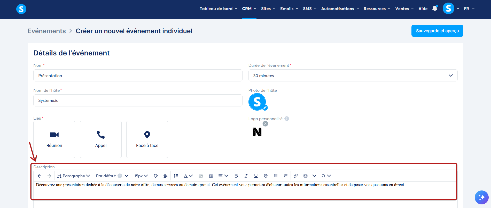491x208 pixels.
Task: Open the Paragraphe heading dropdown
Action: click(74, 176)
